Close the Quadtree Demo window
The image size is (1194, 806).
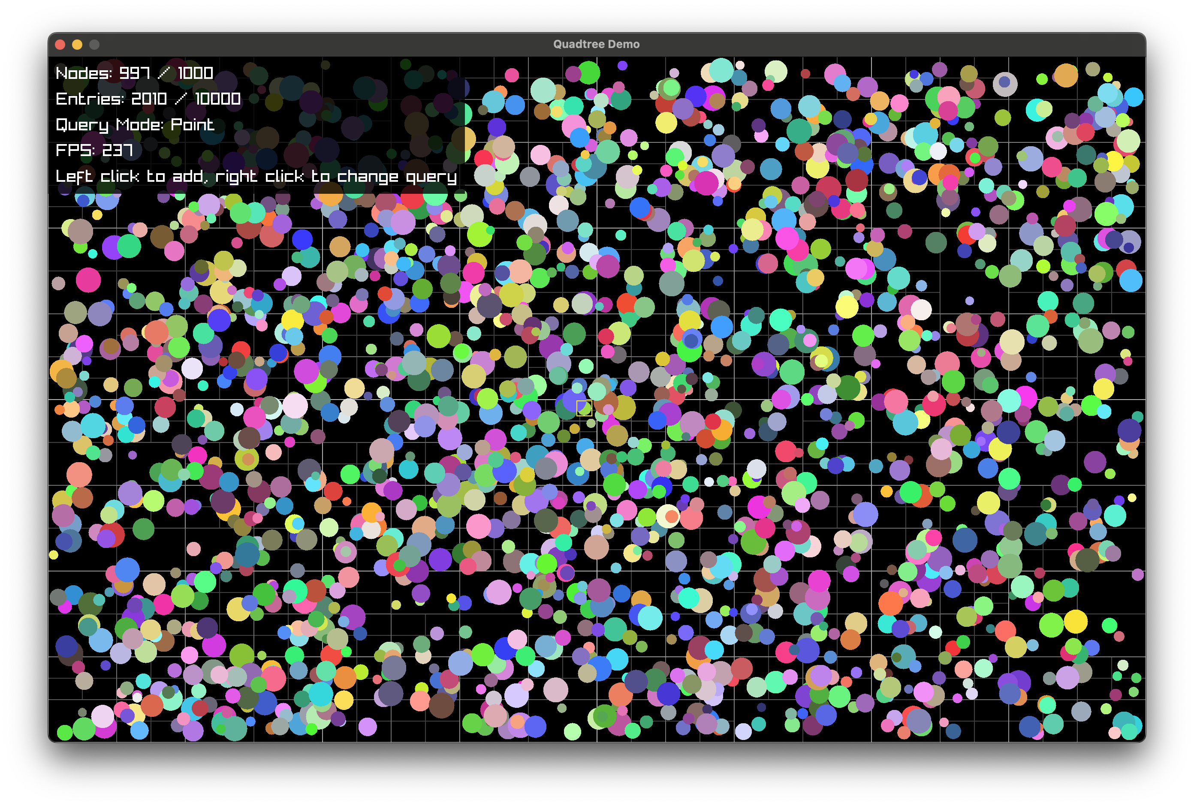tap(60, 45)
